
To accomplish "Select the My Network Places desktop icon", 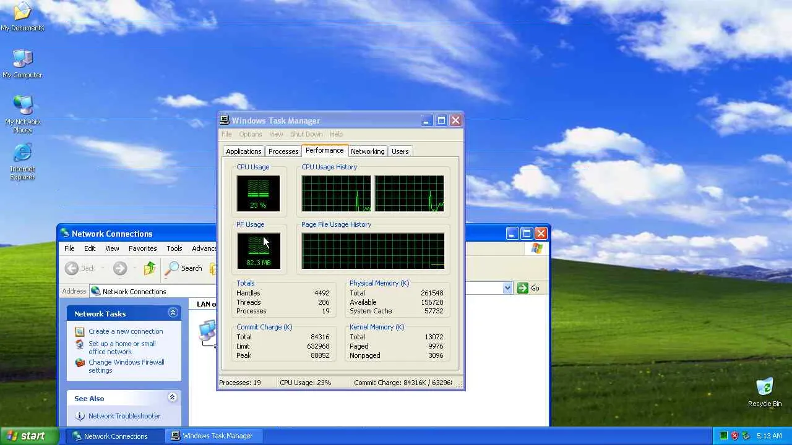I will coord(22,114).
